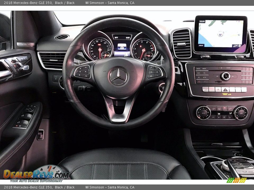The width and height of the screenshot is (254, 190).
Task: Hit the CLEAR button above the CD slot
Action: click(228, 68)
